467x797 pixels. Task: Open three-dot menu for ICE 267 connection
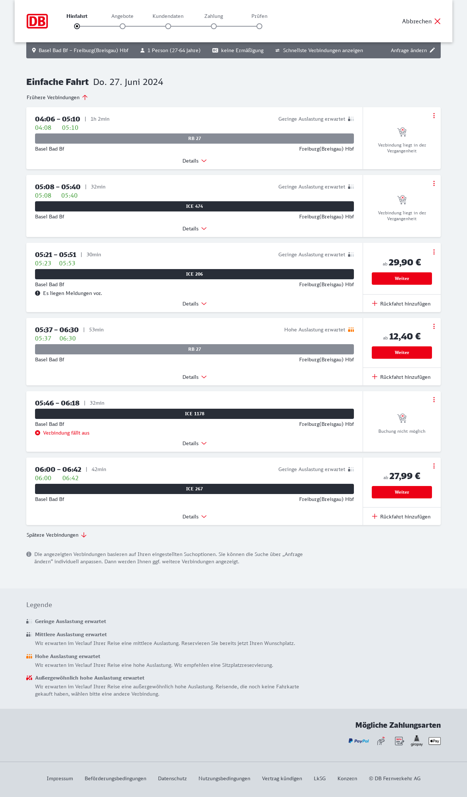434,466
